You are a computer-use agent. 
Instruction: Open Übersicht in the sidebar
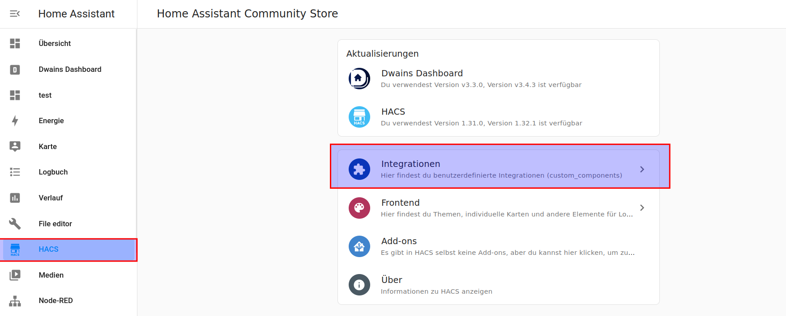pyautogui.click(x=55, y=44)
